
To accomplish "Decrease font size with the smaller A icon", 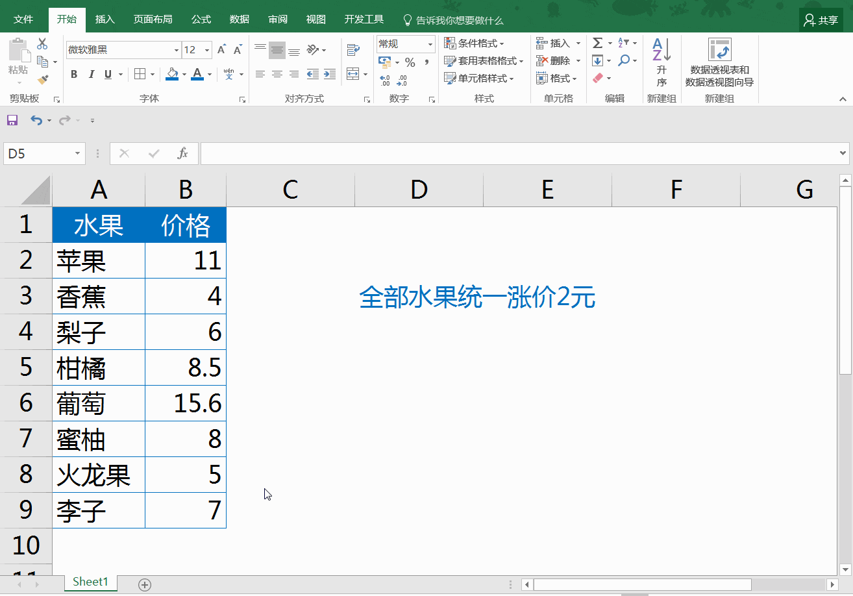I will tap(238, 50).
